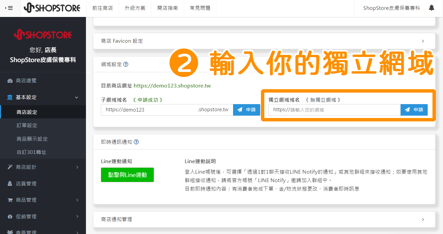The image size is (443, 234).
Task: Expand the 商店通知管理 panel
Action: [264, 219]
